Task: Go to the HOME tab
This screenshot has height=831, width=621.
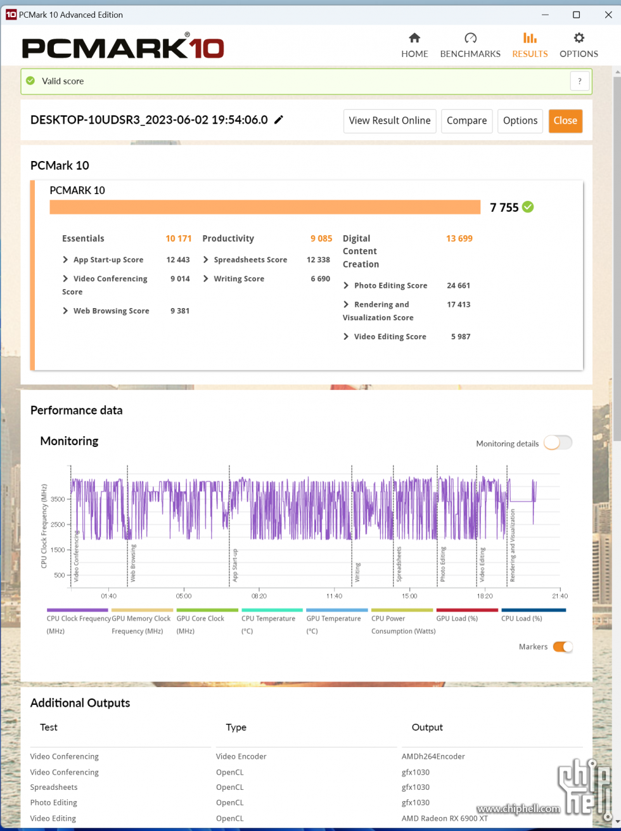Action: click(414, 46)
